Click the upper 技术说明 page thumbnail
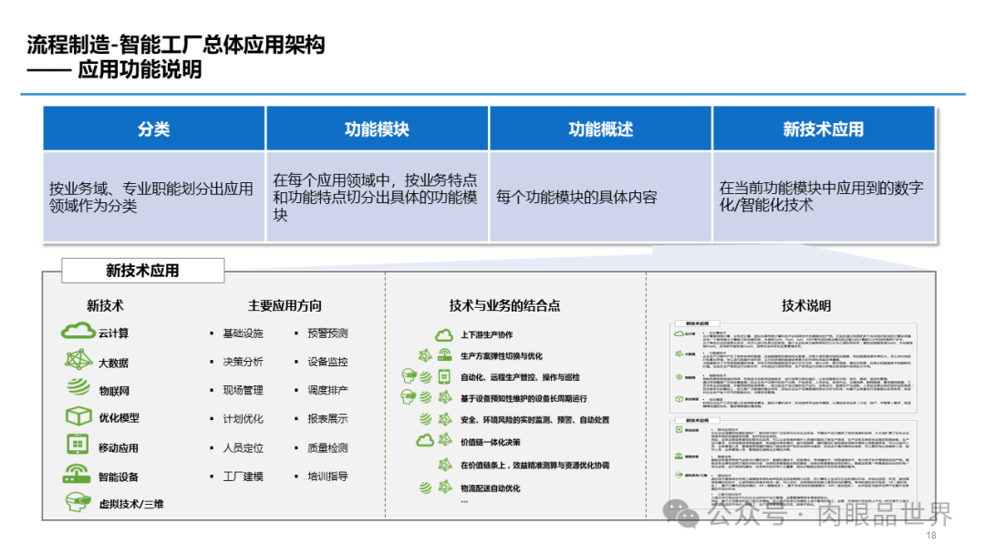 (x=793, y=365)
